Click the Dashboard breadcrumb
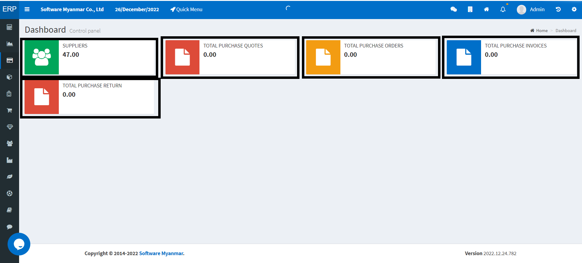582x263 pixels. [x=566, y=31]
